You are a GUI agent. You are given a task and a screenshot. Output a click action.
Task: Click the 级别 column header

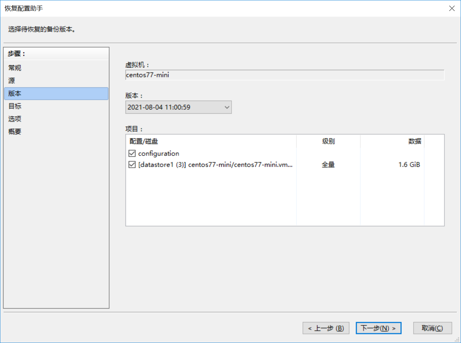[x=328, y=141]
